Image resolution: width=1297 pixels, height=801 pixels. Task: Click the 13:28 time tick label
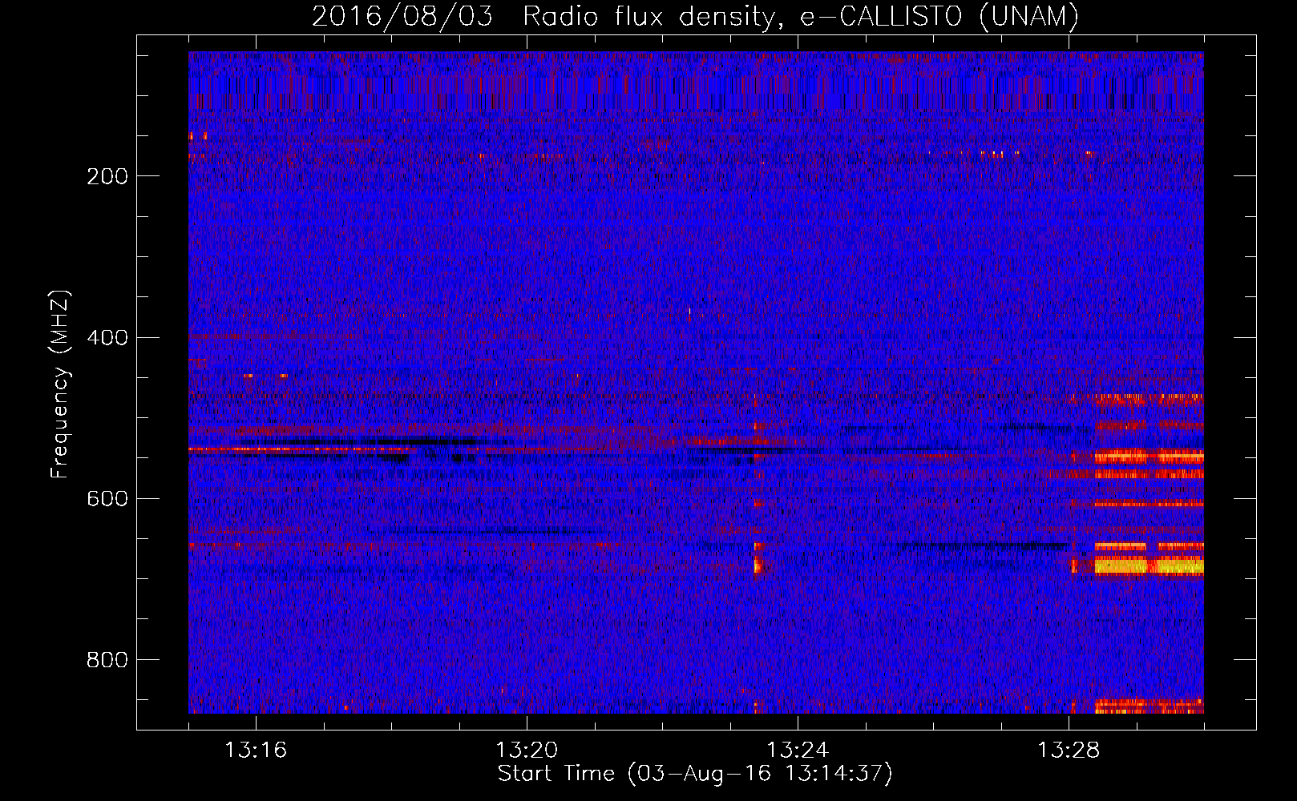click(x=1069, y=750)
